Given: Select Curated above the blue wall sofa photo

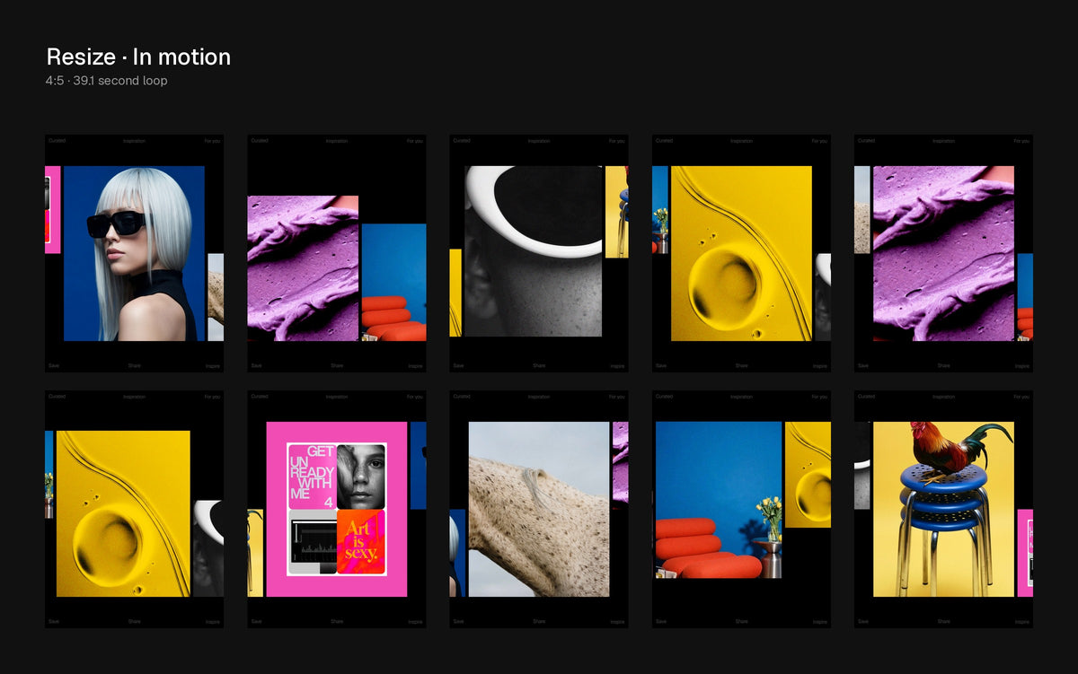Looking at the screenshot, I should coord(663,397).
